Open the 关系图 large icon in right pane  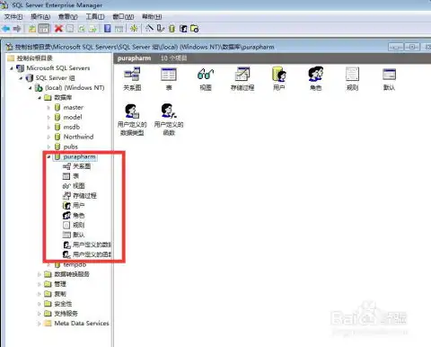pyautogui.click(x=132, y=79)
